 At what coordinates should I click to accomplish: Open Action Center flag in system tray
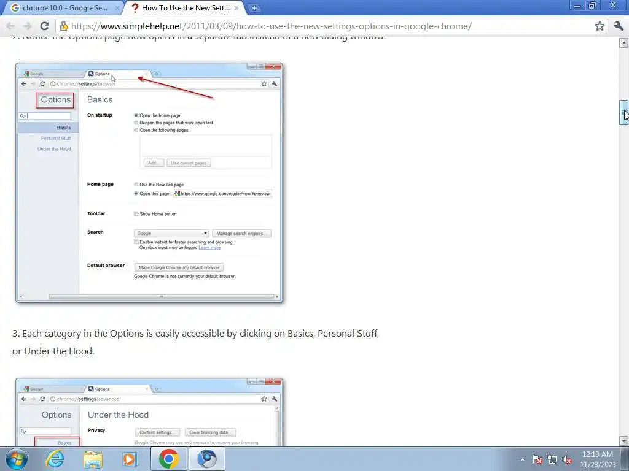pyautogui.click(x=537, y=459)
